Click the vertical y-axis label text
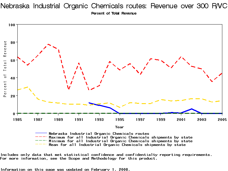This screenshot has height=171, width=228. 5,69
